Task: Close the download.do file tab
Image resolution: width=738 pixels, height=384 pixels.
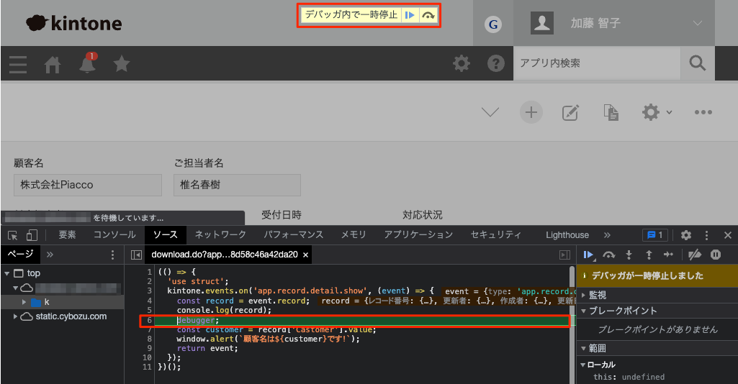Action: point(305,255)
